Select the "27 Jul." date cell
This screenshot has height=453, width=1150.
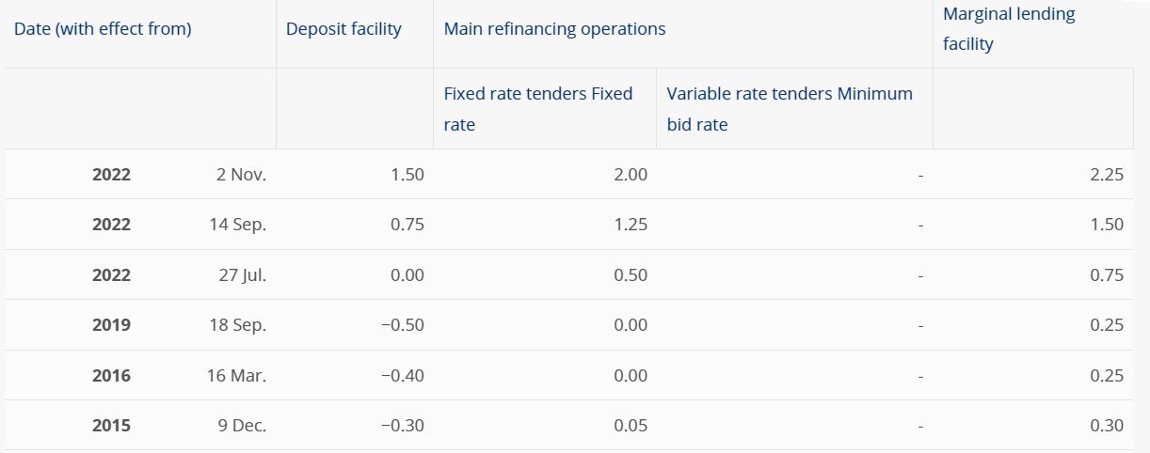[x=241, y=275]
